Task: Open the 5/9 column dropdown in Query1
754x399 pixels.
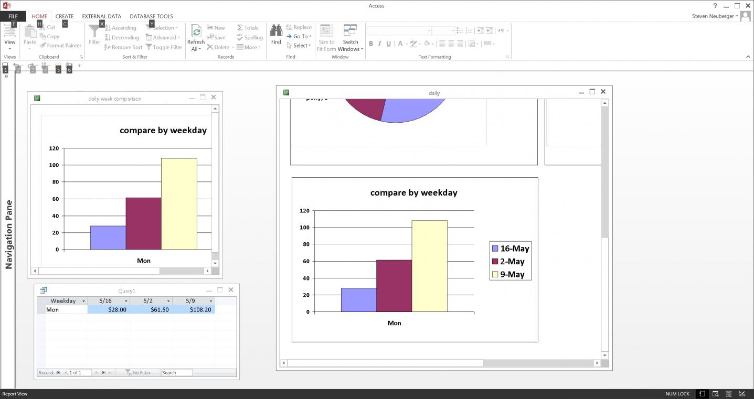Action: pyautogui.click(x=211, y=301)
